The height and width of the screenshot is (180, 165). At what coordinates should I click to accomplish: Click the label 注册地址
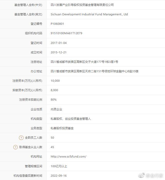pyautogui.click(x=36, y=62)
